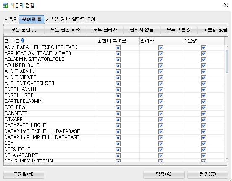The image size is (232, 181).
Task: Uncheck 권한이 부여됨 for the DBA role
Action: (x=118, y=144)
